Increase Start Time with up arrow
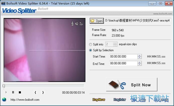 (140, 56)
